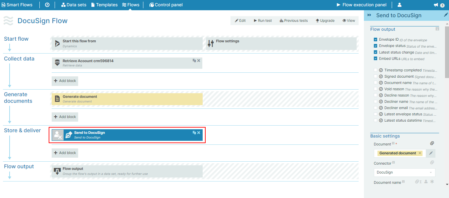Open the Control panel menu
Viewport: 449px width, 198px height.
click(166, 5)
